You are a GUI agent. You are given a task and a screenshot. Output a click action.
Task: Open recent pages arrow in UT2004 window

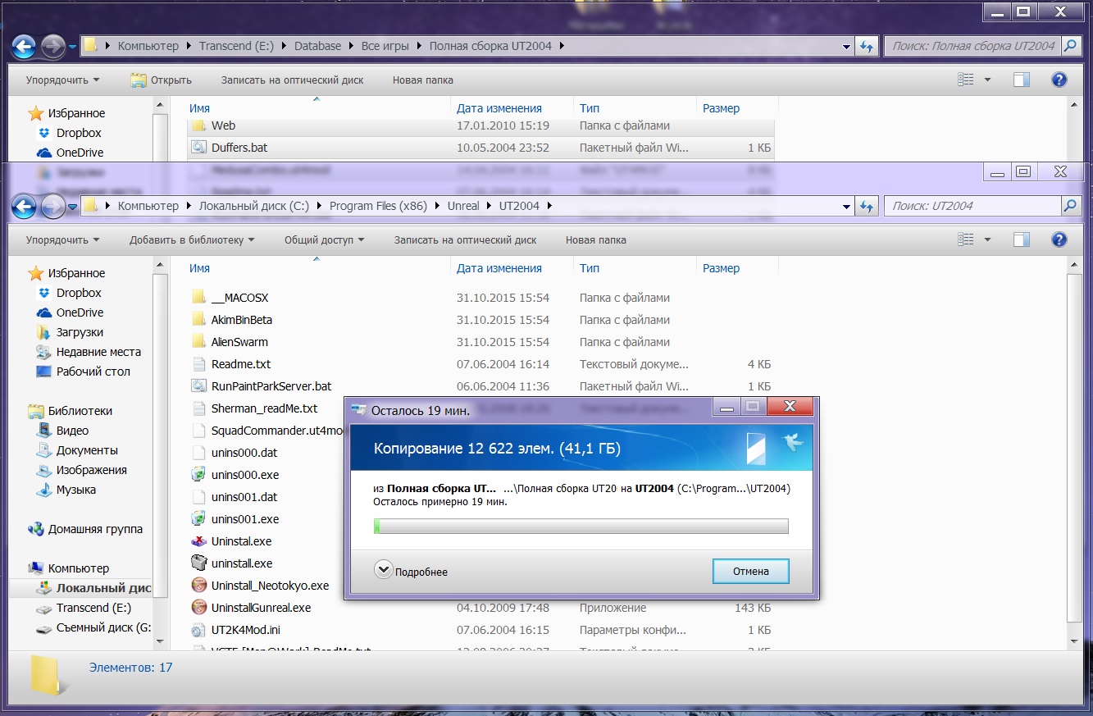[72, 206]
